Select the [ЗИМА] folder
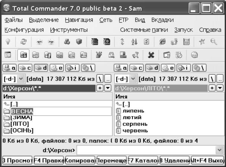The image size is (226, 167). 21,118
